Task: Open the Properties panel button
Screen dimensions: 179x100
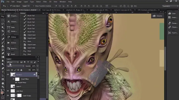Action: 13,16
